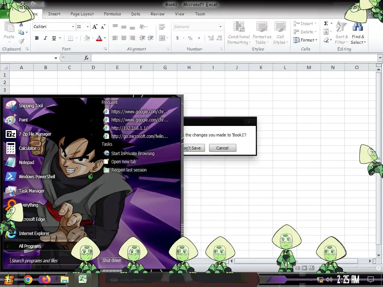The height and width of the screenshot is (287, 383).
Task: Open All Programs in Start menu
Action: tap(30, 246)
